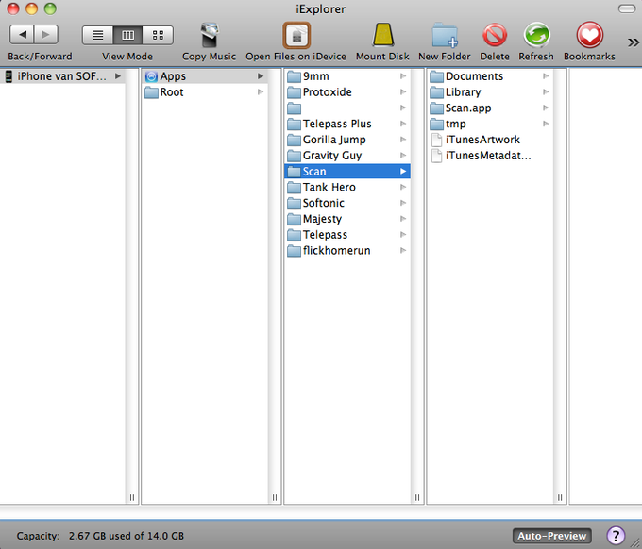
Task: Select the Apps entry
Action: point(205,76)
